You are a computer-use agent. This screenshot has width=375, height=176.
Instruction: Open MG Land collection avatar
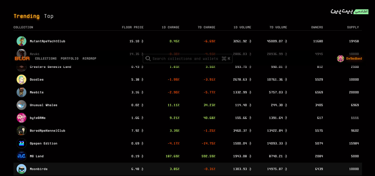pos(21,156)
